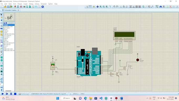Open the Debug menu

tap(31, 4)
